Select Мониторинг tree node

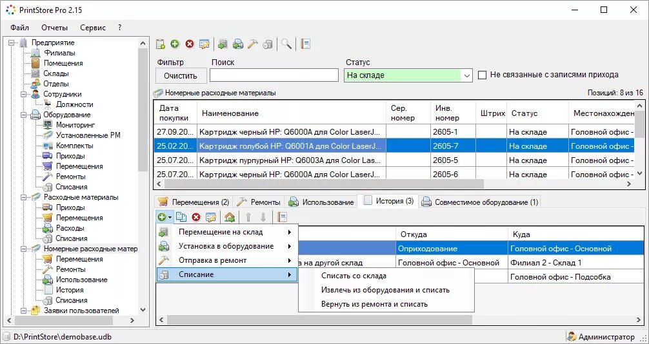pos(75,125)
